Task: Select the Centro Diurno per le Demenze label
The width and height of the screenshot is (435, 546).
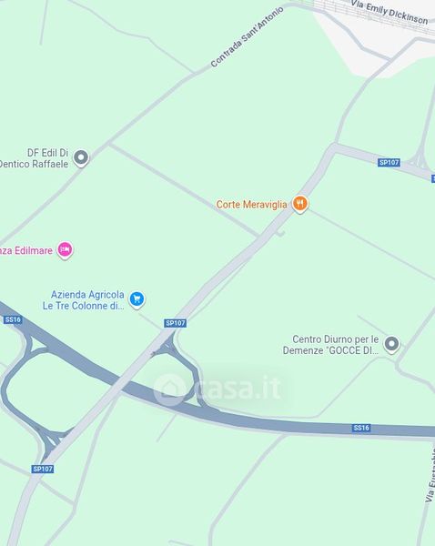Action: (x=330, y=345)
